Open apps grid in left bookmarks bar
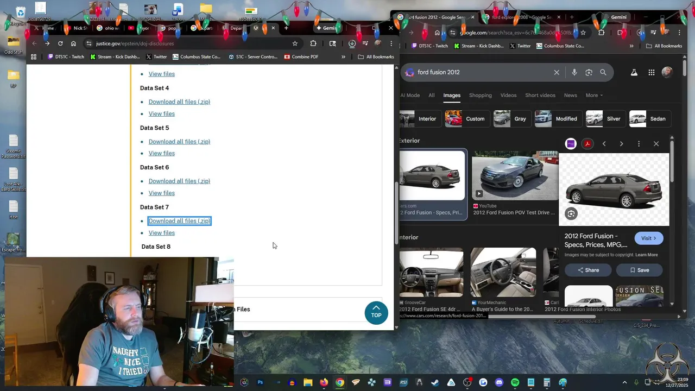Screen dimensions: 695x391 pyautogui.click(x=34, y=56)
